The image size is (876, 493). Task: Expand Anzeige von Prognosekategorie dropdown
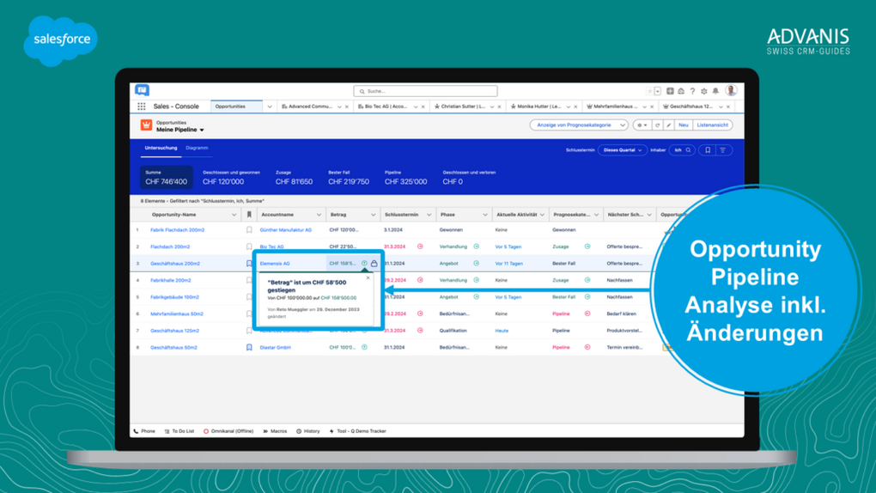click(578, 125)
